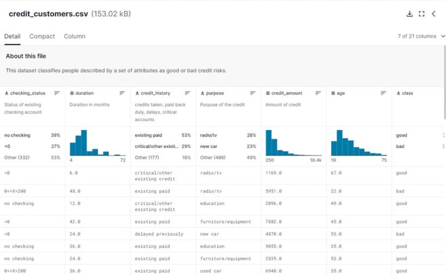Download the credit_customers.csv file

[409, 14]
